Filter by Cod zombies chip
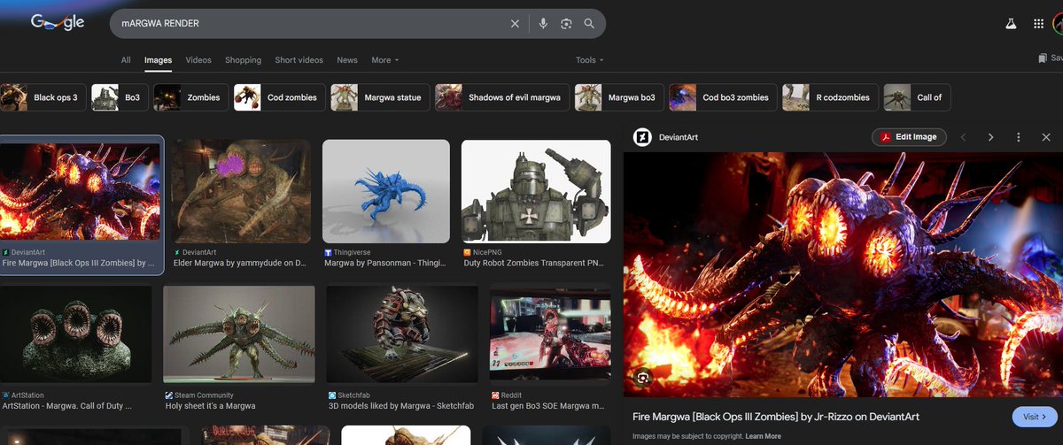The image size is (1063, 445). pos(279,97)
